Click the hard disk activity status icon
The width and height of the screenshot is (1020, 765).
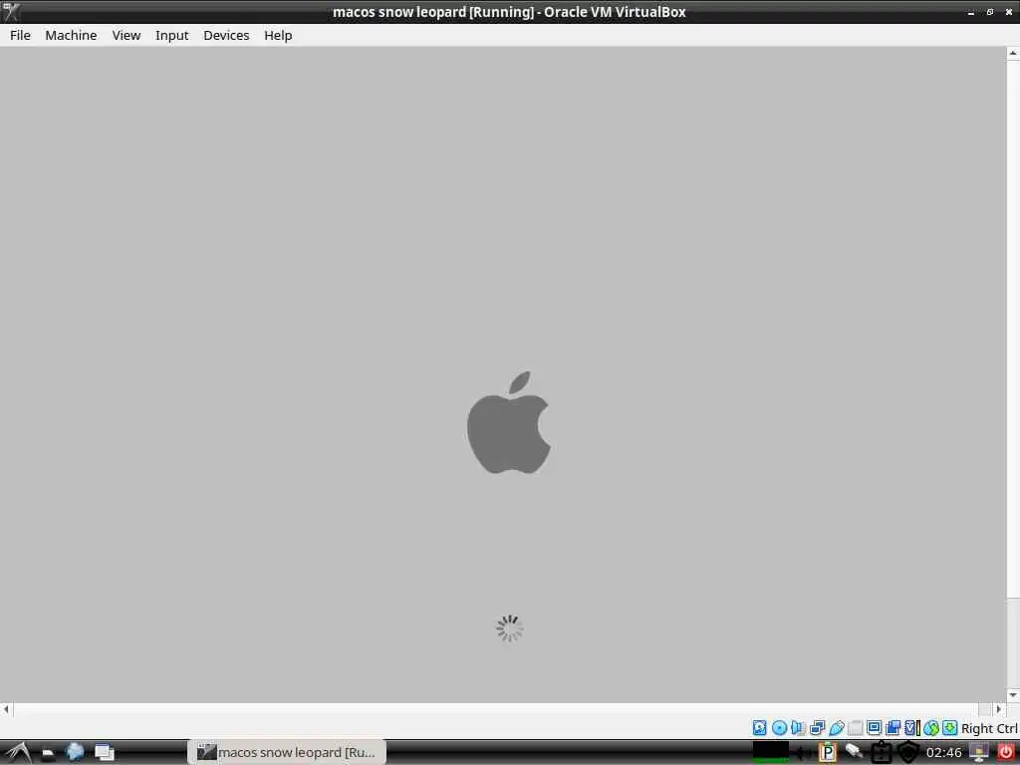759,728
